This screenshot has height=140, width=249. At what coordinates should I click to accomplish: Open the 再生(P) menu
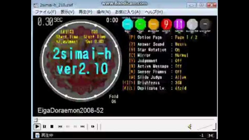85,12
